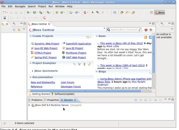The image size is (179, 130).
Task: Open the OpenShift Application link
Action: tap(79, 44)
